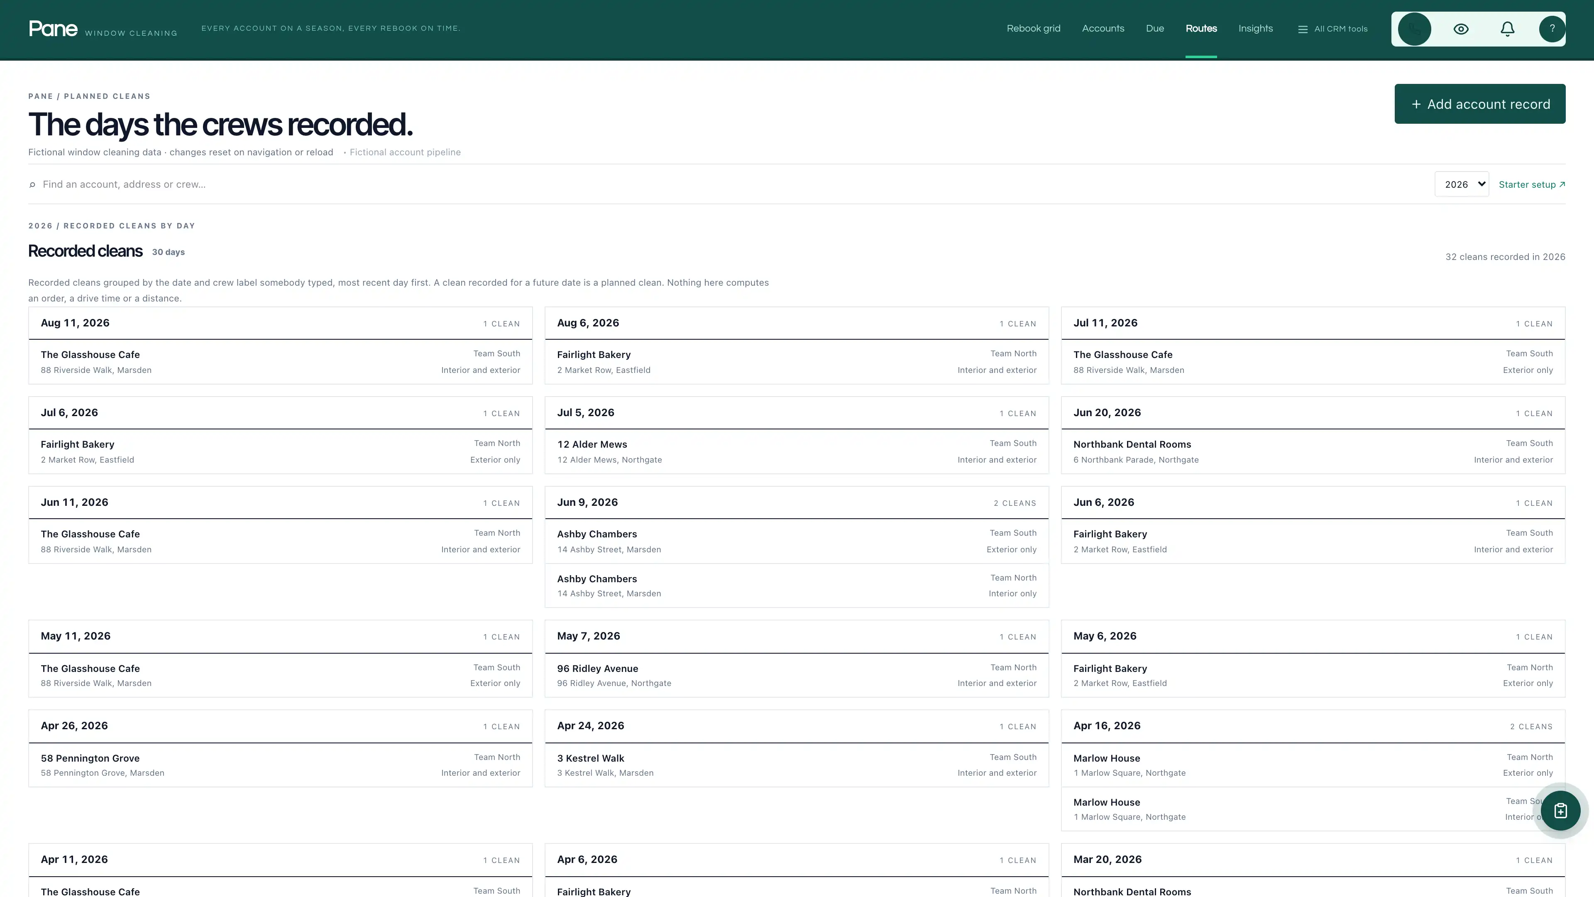Click the Apr 24, 2026 day header
The width and height of the screenshot is (1594, 897).
click(797, 726)
